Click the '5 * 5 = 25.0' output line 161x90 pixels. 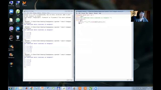(28, 46)
